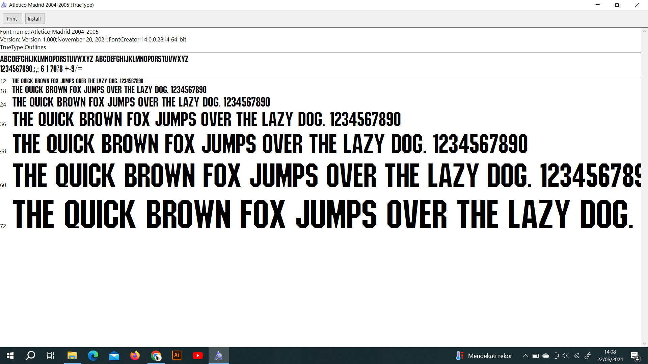Click the font viewer taskbar icon

(x=219, y=356)
